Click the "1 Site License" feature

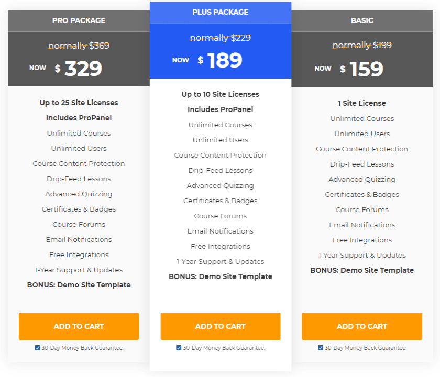362,103
